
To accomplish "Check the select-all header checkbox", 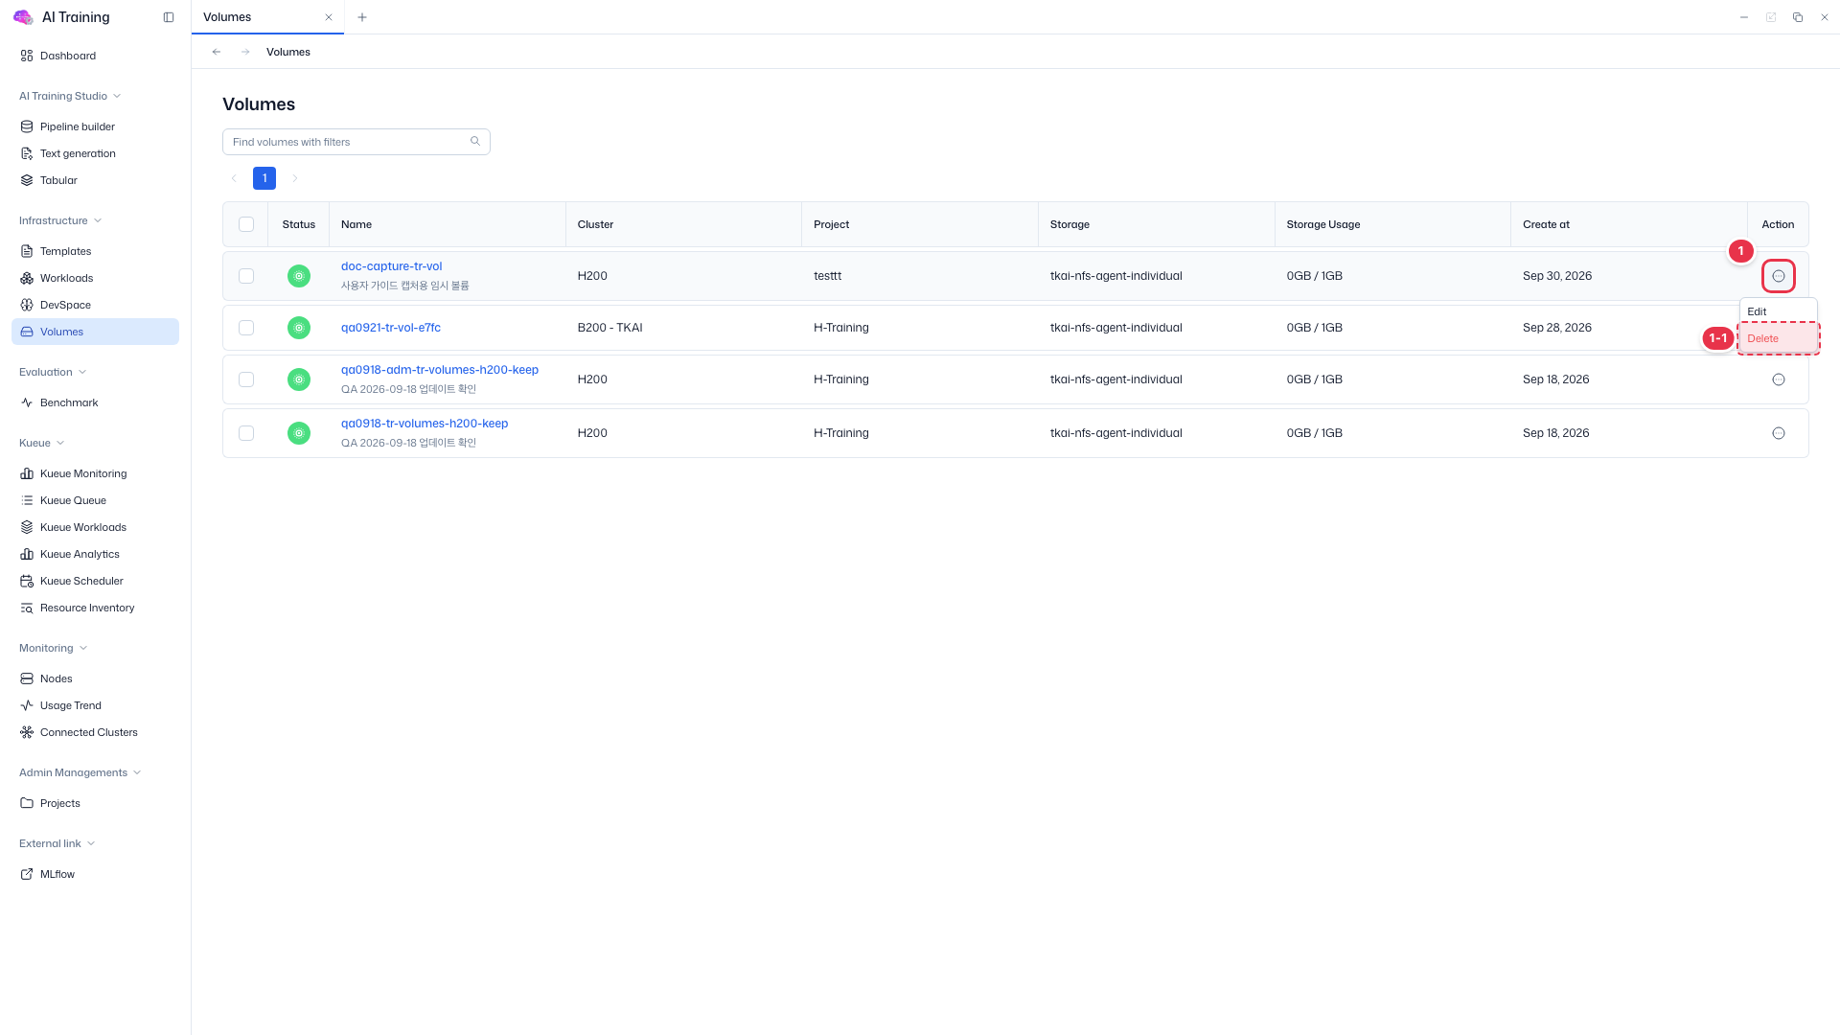I will click(246, 224).
